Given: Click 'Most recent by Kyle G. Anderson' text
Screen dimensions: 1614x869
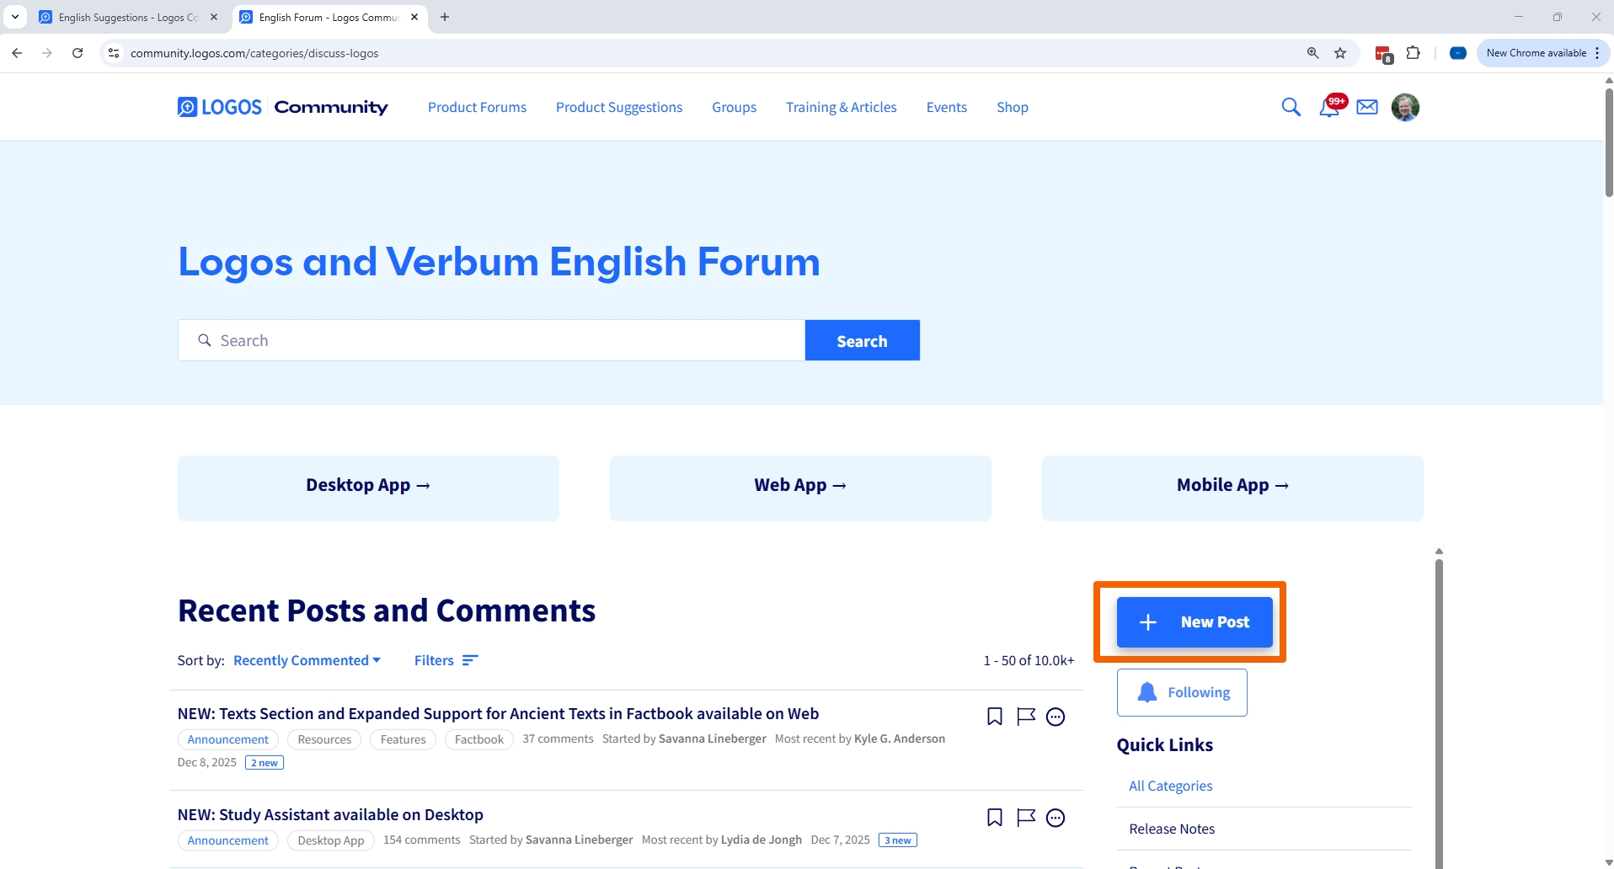Looking at the screenshot, I should pos(859,738).
